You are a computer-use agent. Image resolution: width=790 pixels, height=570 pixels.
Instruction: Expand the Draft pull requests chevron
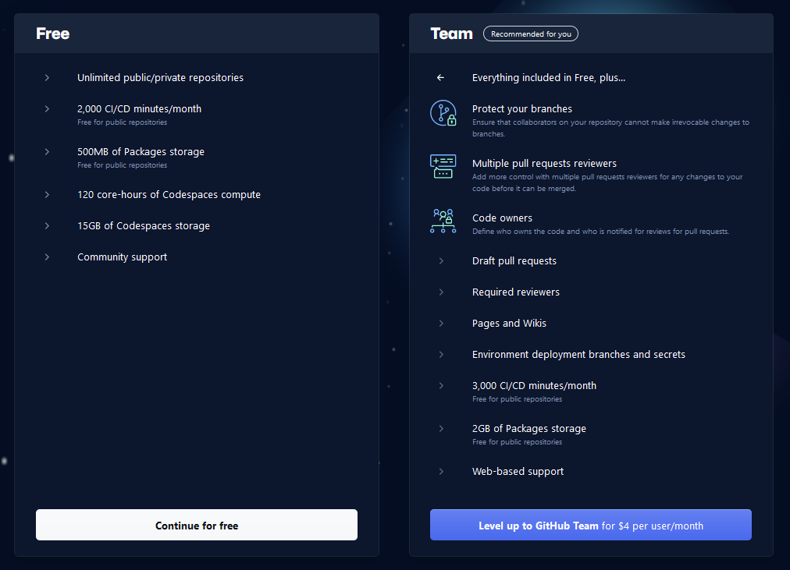pos(441,261)
